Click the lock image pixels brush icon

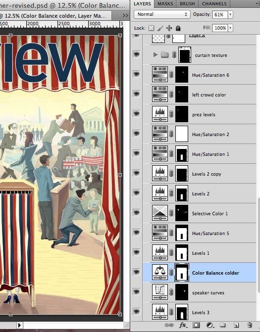(x=160, y=28)
